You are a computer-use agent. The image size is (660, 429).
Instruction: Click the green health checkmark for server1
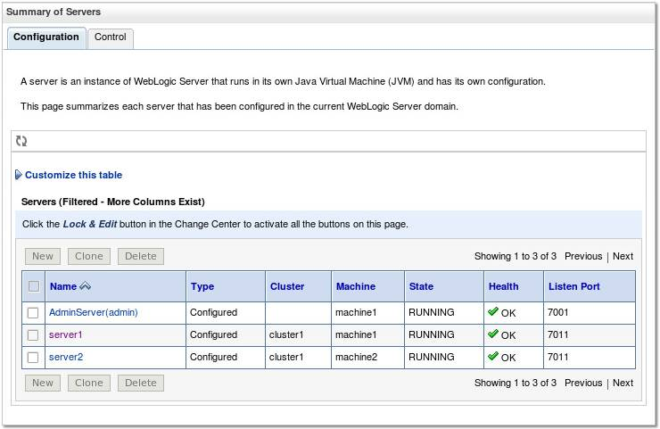[x=493, y=334]
